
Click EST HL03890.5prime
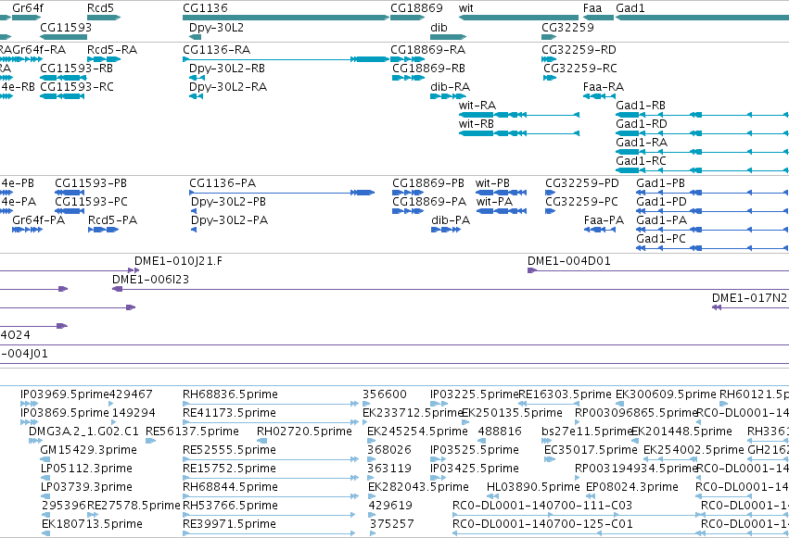click(x=533, y=487)
